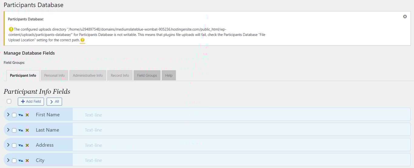Open the yellow help question icon
The image size is (414, 168).
[x=82, y=40]
